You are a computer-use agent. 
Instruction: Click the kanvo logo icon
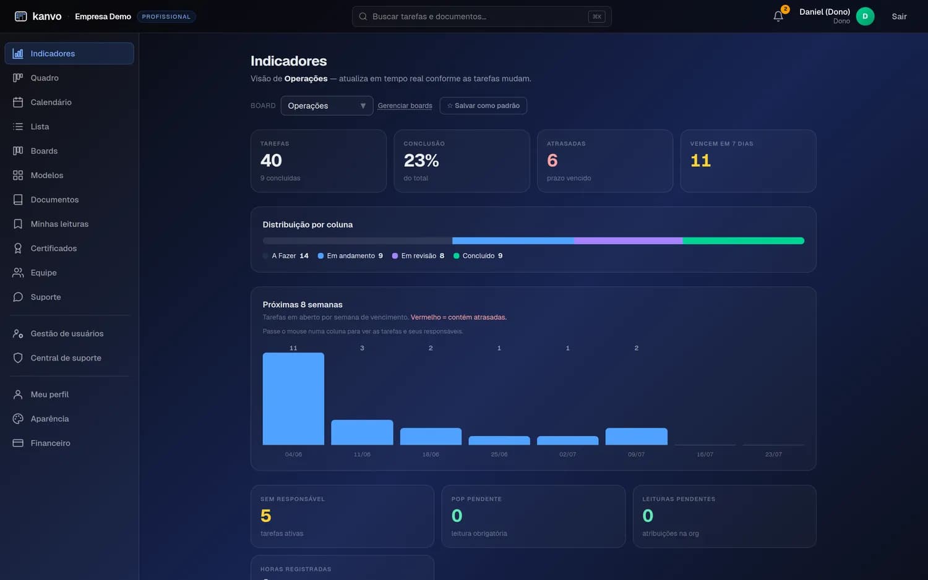coord(20,17)
